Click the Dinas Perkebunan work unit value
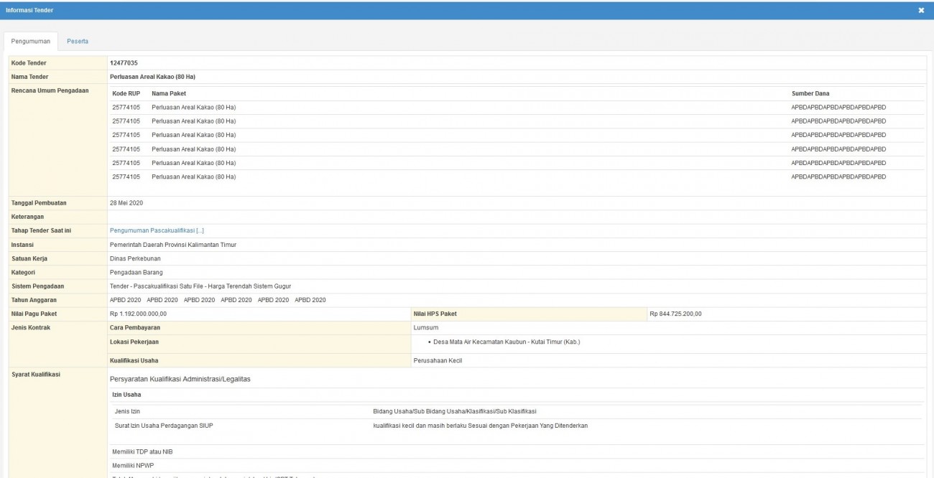The height and width of the screenshot is (478, 934). point(135,258)
